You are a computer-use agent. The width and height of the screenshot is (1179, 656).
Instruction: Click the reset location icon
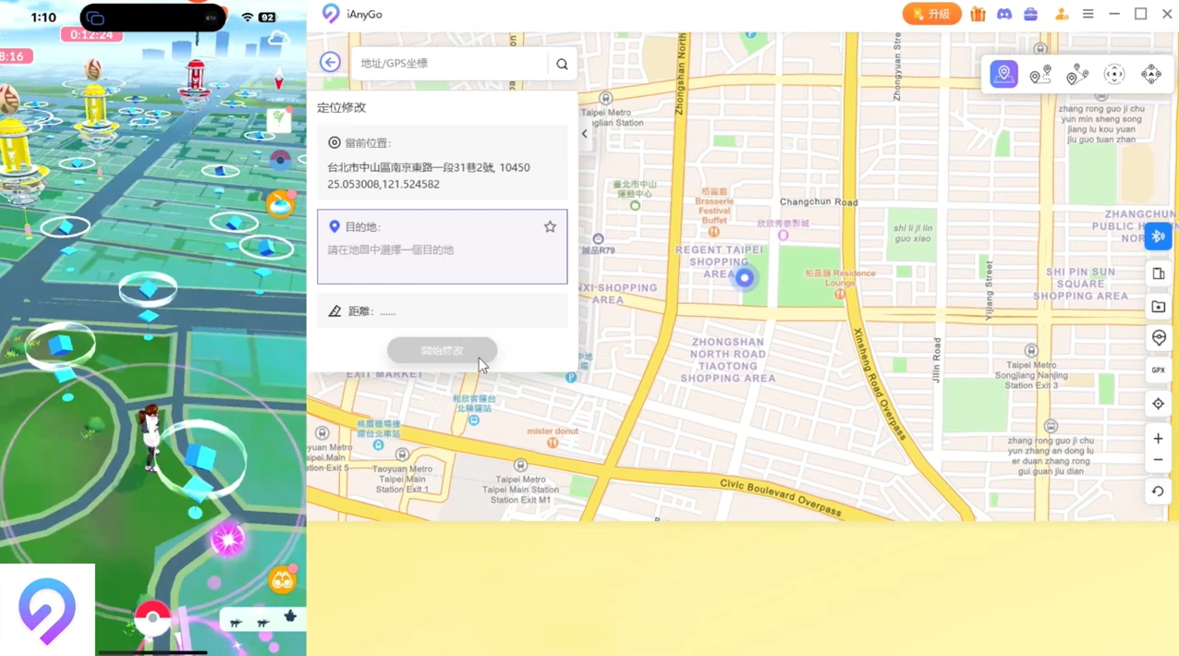click(x=1158, y=492)
